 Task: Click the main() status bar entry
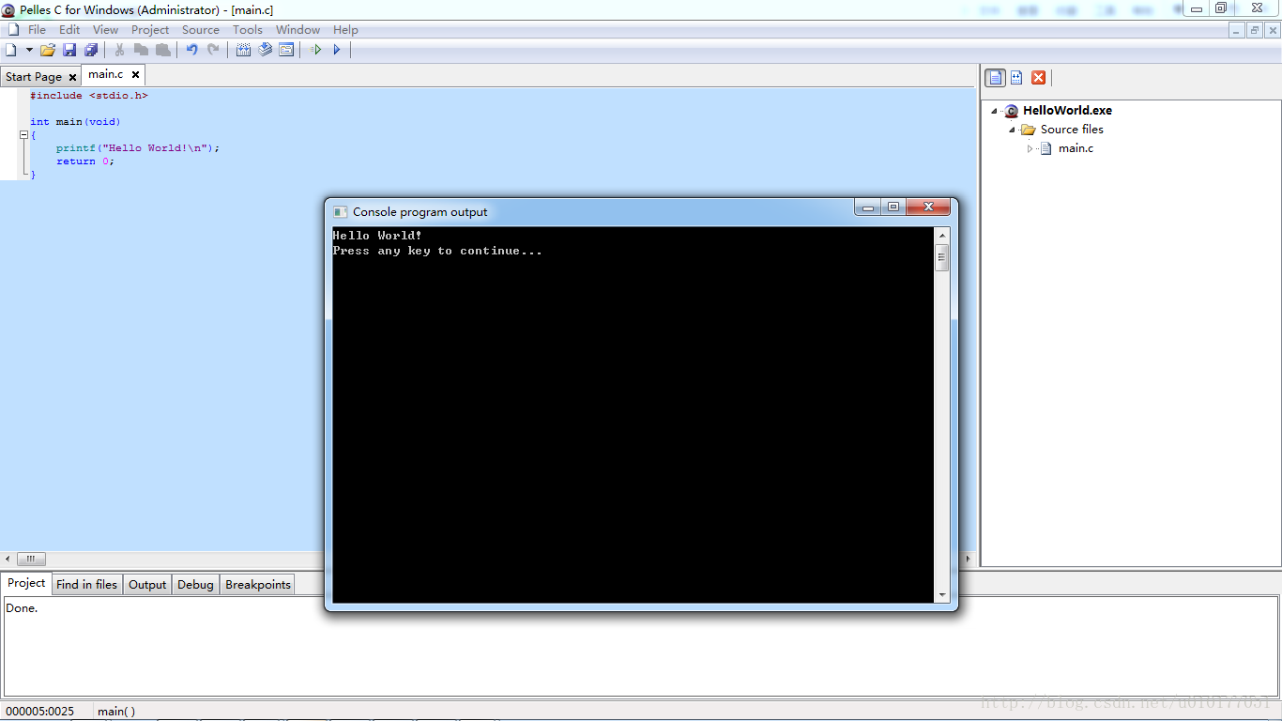coord(116,711)
